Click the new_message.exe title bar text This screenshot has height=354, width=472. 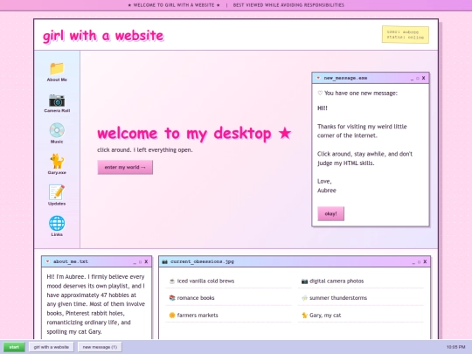345,78
